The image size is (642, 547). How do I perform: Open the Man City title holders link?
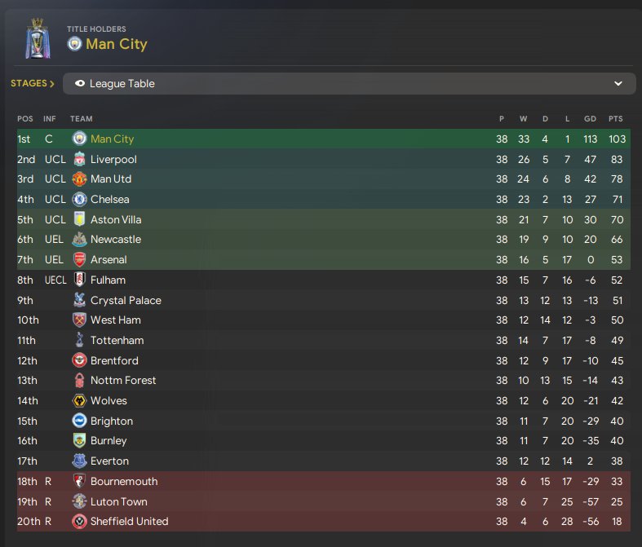pyautogui.click(x=117, y=44)
